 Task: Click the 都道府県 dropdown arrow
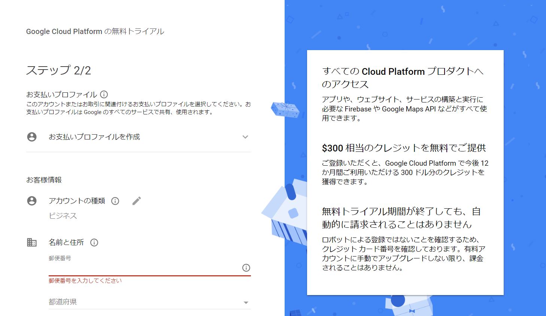tap(246, 303)
